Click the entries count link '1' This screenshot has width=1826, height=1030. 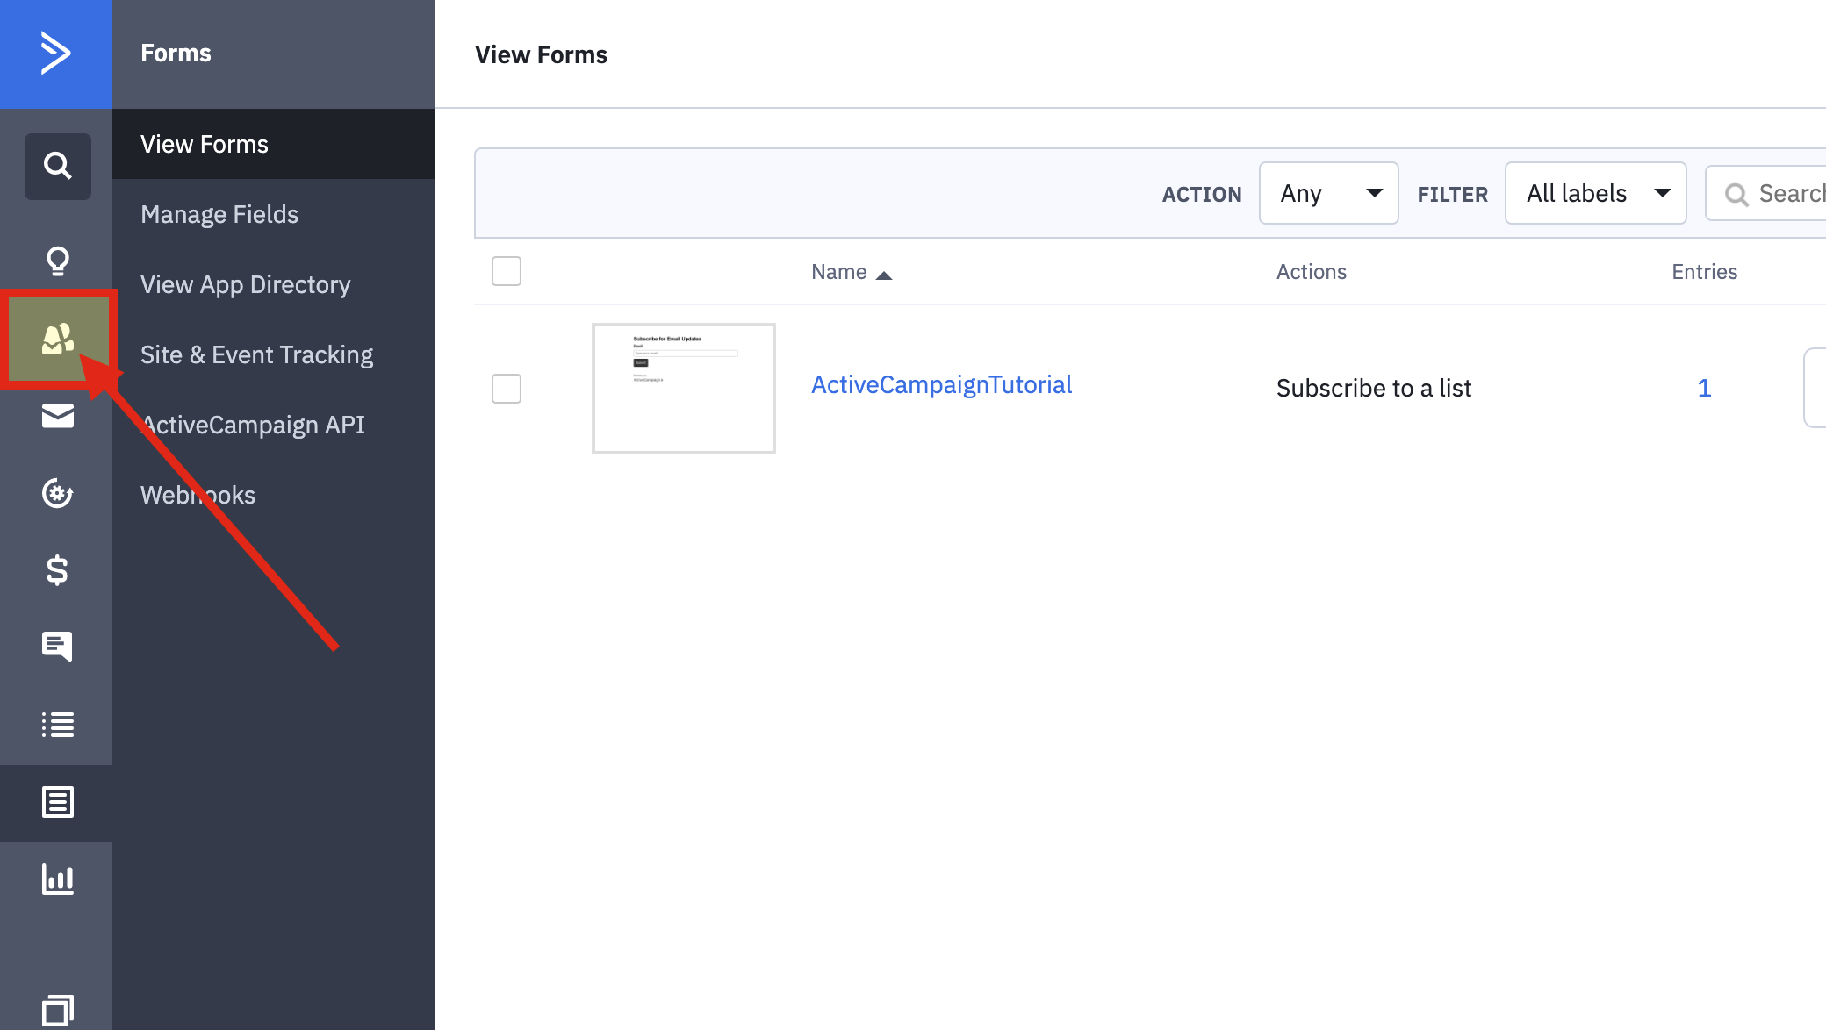(x=1704, y=388)
